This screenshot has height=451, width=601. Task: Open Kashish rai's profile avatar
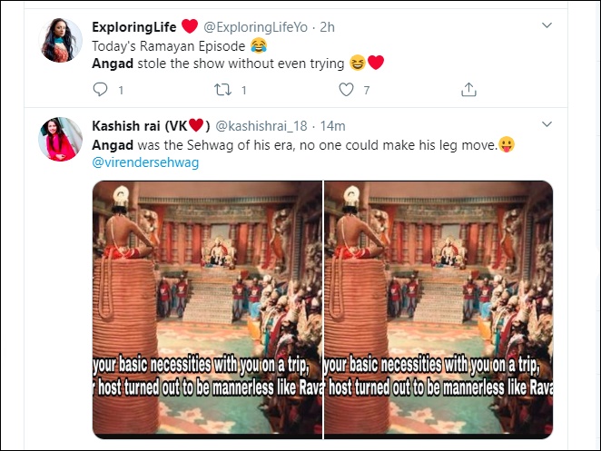[x=61, y=140]
